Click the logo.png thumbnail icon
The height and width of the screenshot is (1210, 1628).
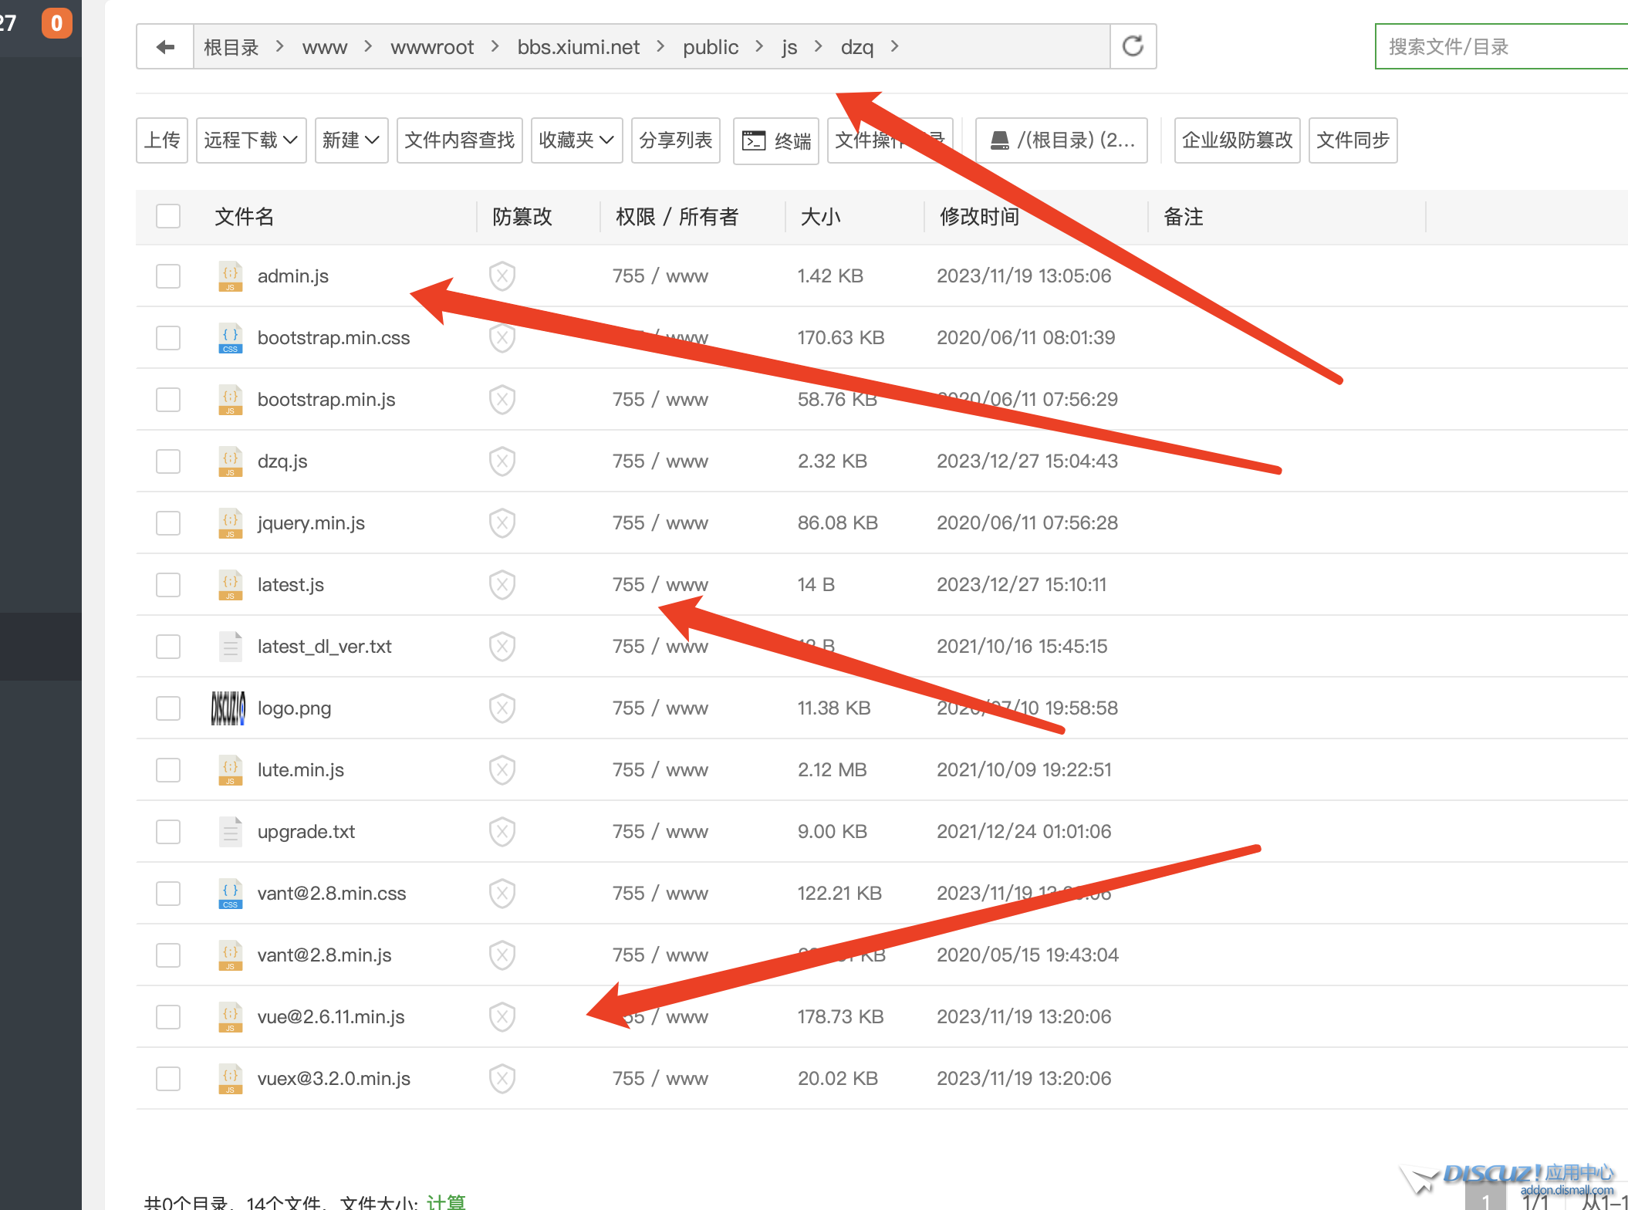tap(228, 708)
